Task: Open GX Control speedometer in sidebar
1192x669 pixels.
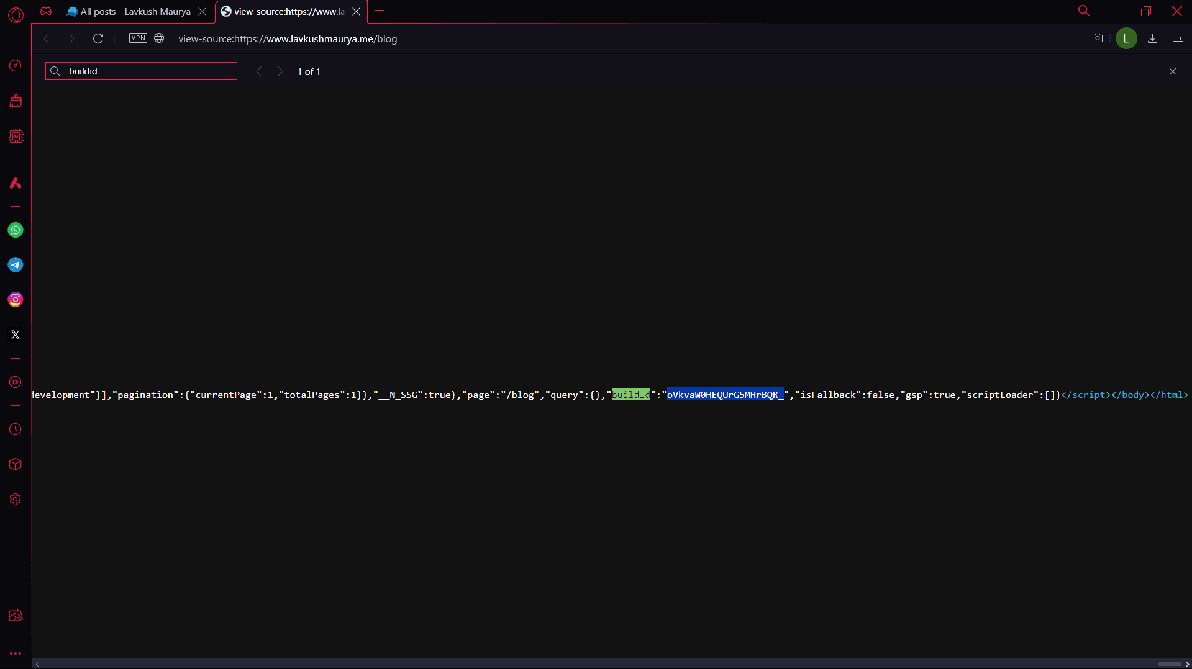Action: (x=16, y=66)
